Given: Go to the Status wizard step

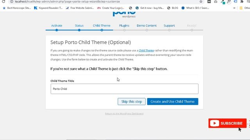Looking at the screenshot, I should click(x=79, y=26).
